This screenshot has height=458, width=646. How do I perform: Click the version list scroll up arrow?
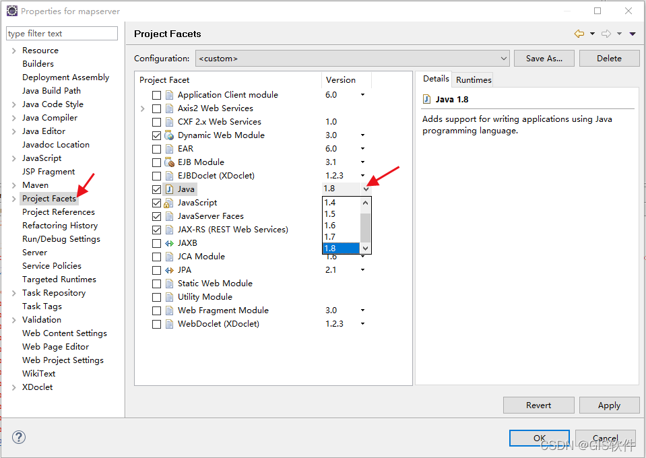365,203
